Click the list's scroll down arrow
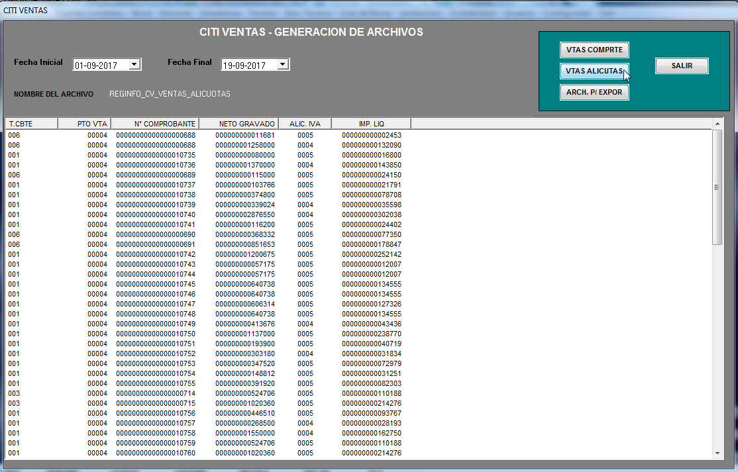 717,453
